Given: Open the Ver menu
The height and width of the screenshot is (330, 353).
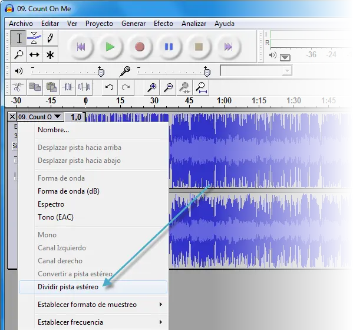Looking at the screenshot, I should tap(72, 24).
